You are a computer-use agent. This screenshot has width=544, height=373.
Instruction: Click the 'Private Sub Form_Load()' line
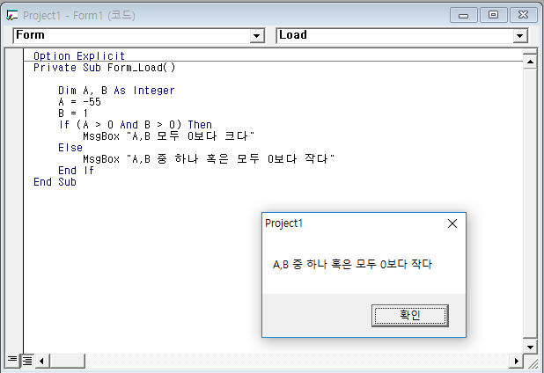105,67
